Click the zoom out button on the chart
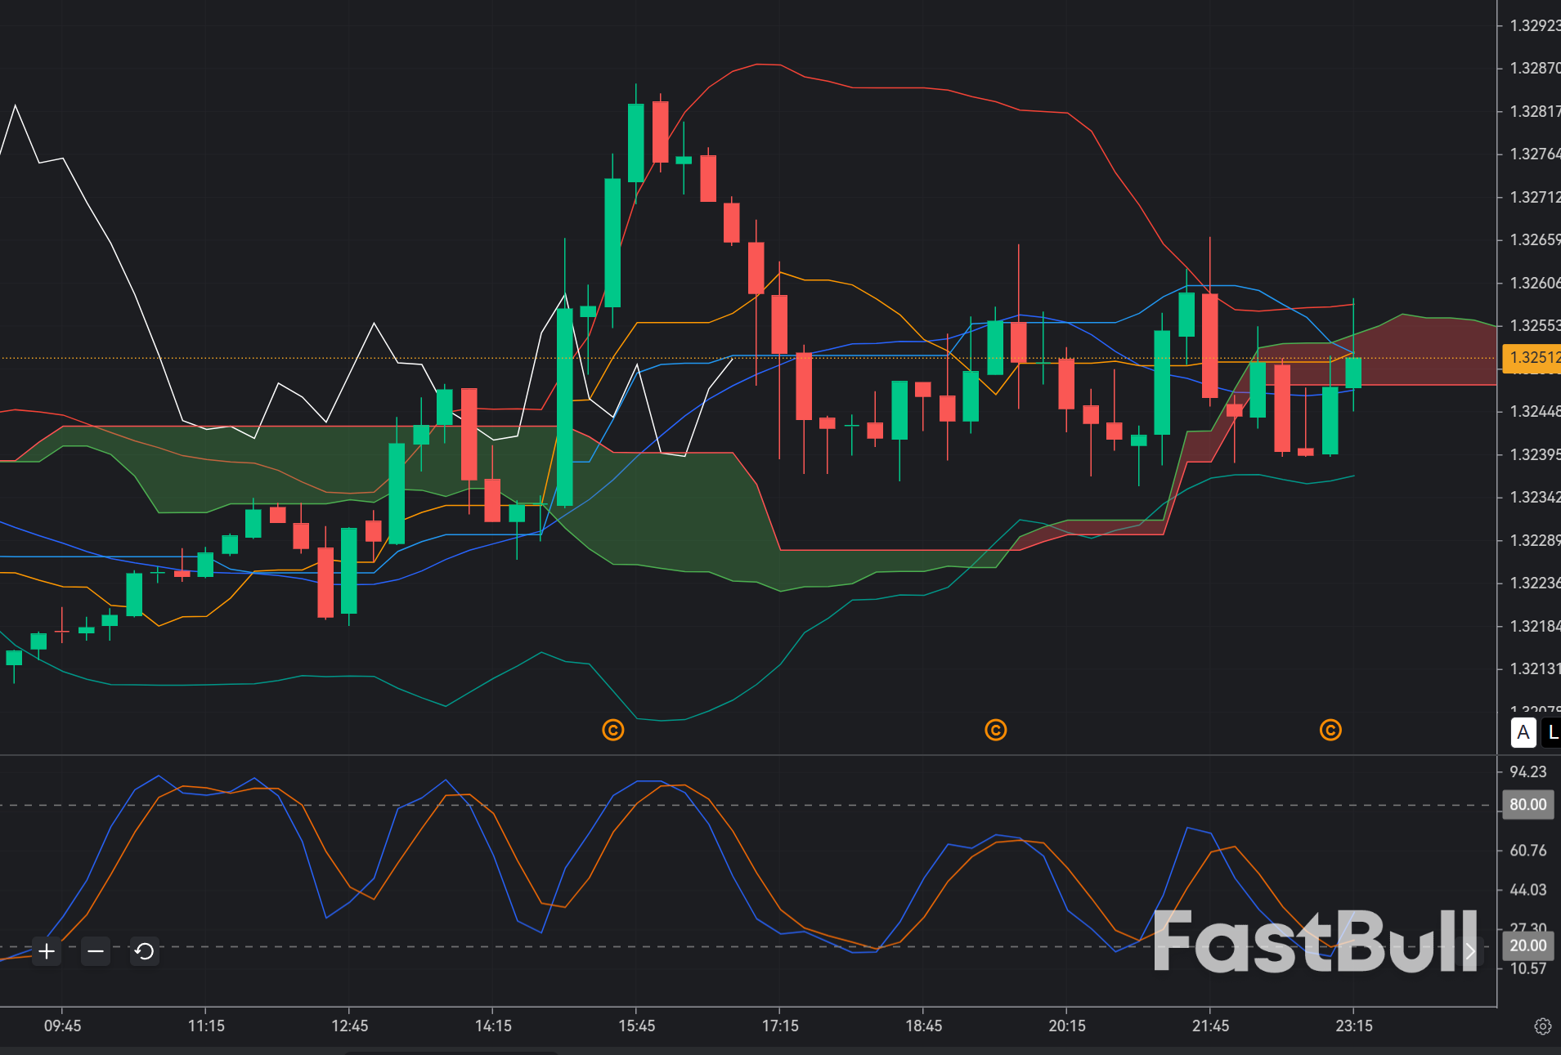 pos(96,951)
